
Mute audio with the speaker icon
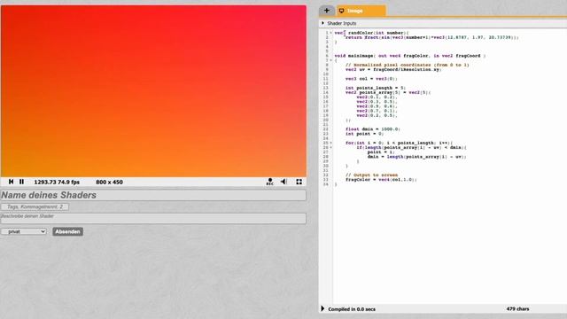[283, 182]
